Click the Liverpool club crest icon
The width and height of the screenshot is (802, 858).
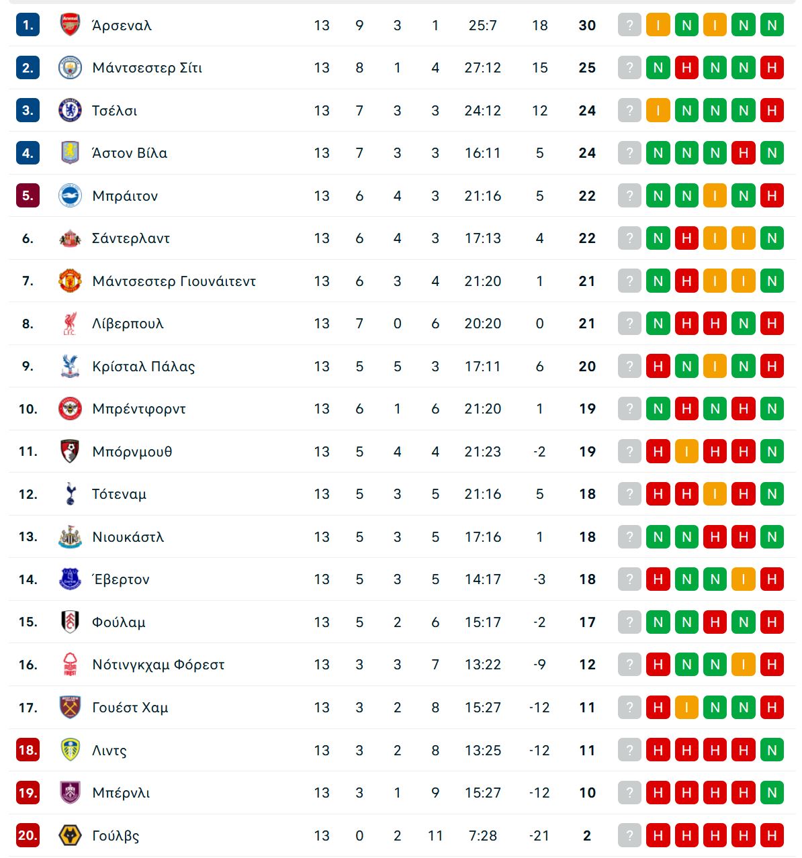[x=70, y=324]
